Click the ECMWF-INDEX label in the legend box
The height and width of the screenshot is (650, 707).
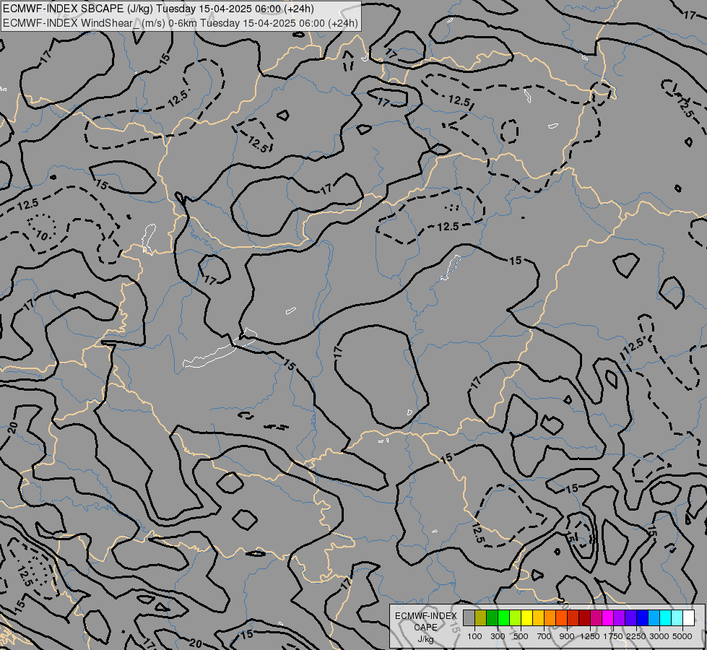click(x=426, y=616)
